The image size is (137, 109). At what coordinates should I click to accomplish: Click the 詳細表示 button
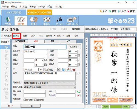tap(76, 29)
